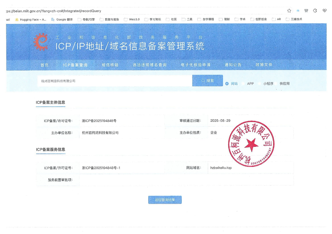Focus the search box containing 杭州百柯流科技有限公司
The height and width of the screenshot is (234, 332).
pyautogui.click(x=115, y=81)
